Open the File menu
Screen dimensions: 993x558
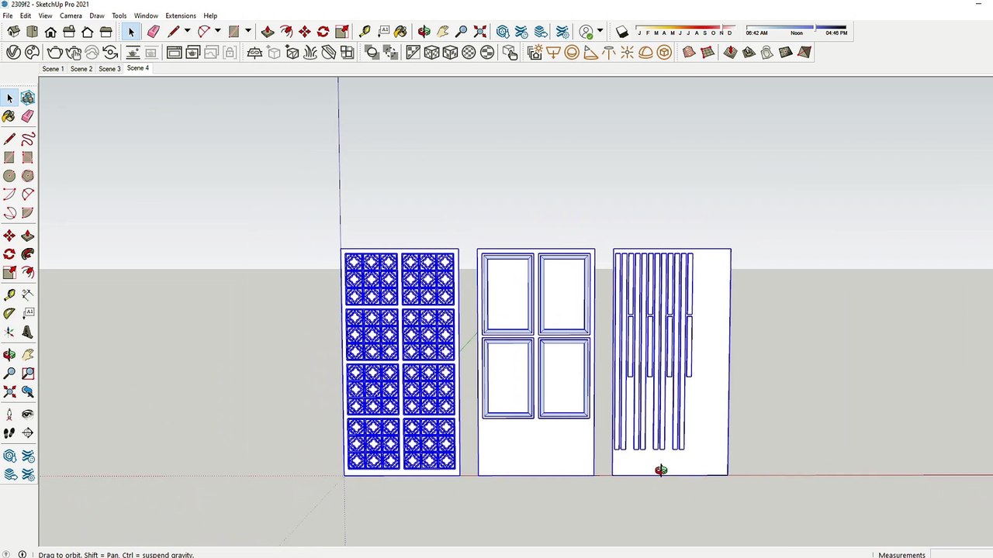7,15
